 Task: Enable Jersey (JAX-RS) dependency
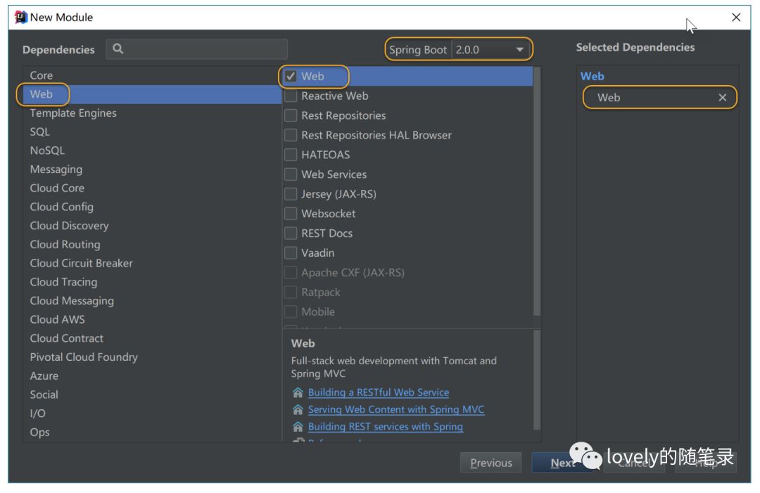(x=291, y=193)
